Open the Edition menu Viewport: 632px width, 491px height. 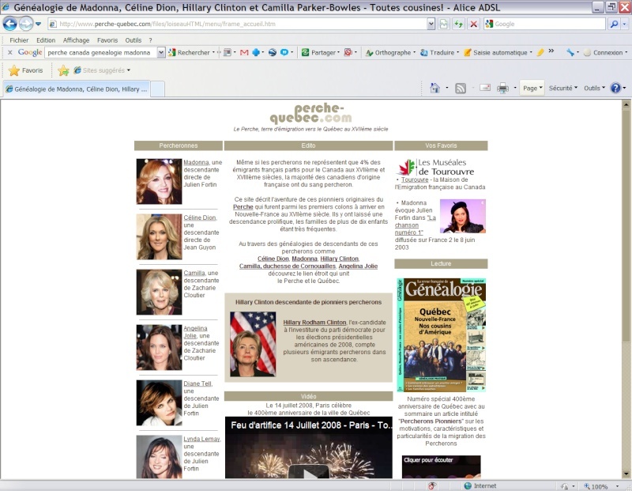tap(46, 40)
